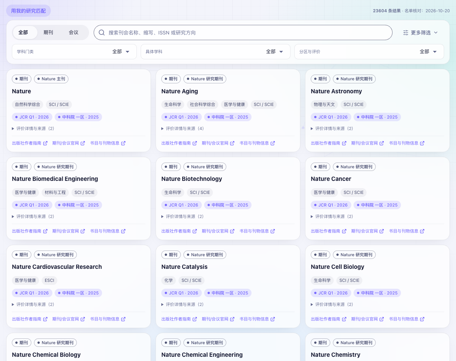Switch to the 期刊 tab
This screenshot has height=361, width=456.
click(x=48, y=32)
